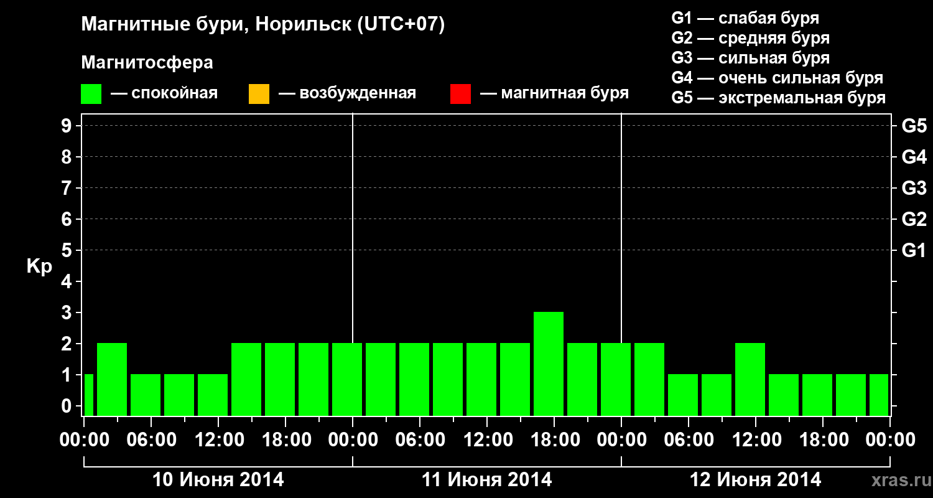This screenshot has width=933, height=498.
Task: Click the rightmost '00:00' time label
Action: (x=889, y=440)
